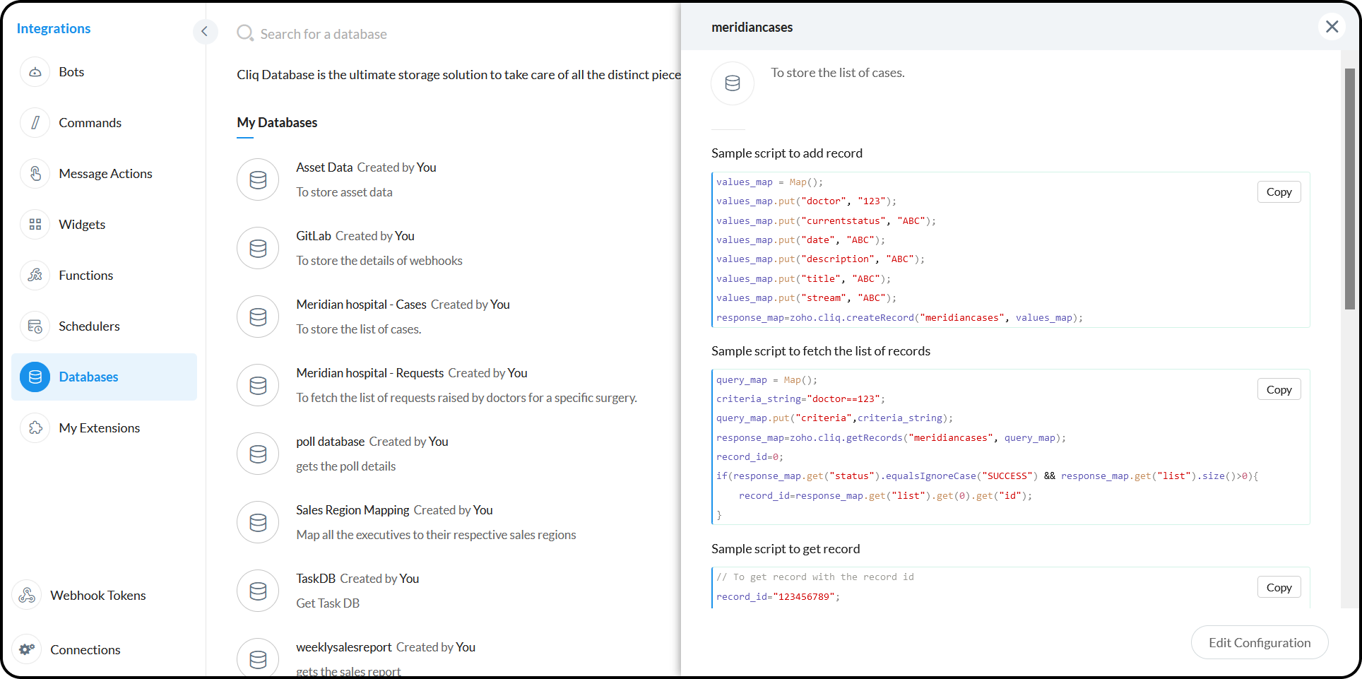Click the getRecords line in fetch script
The height and width of the screenshot is (679, 1362).
point(891,438)
